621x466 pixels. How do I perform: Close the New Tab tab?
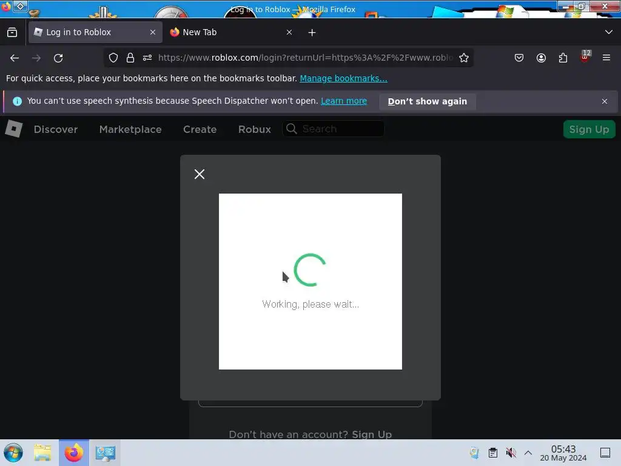click(x=289, y=32)
